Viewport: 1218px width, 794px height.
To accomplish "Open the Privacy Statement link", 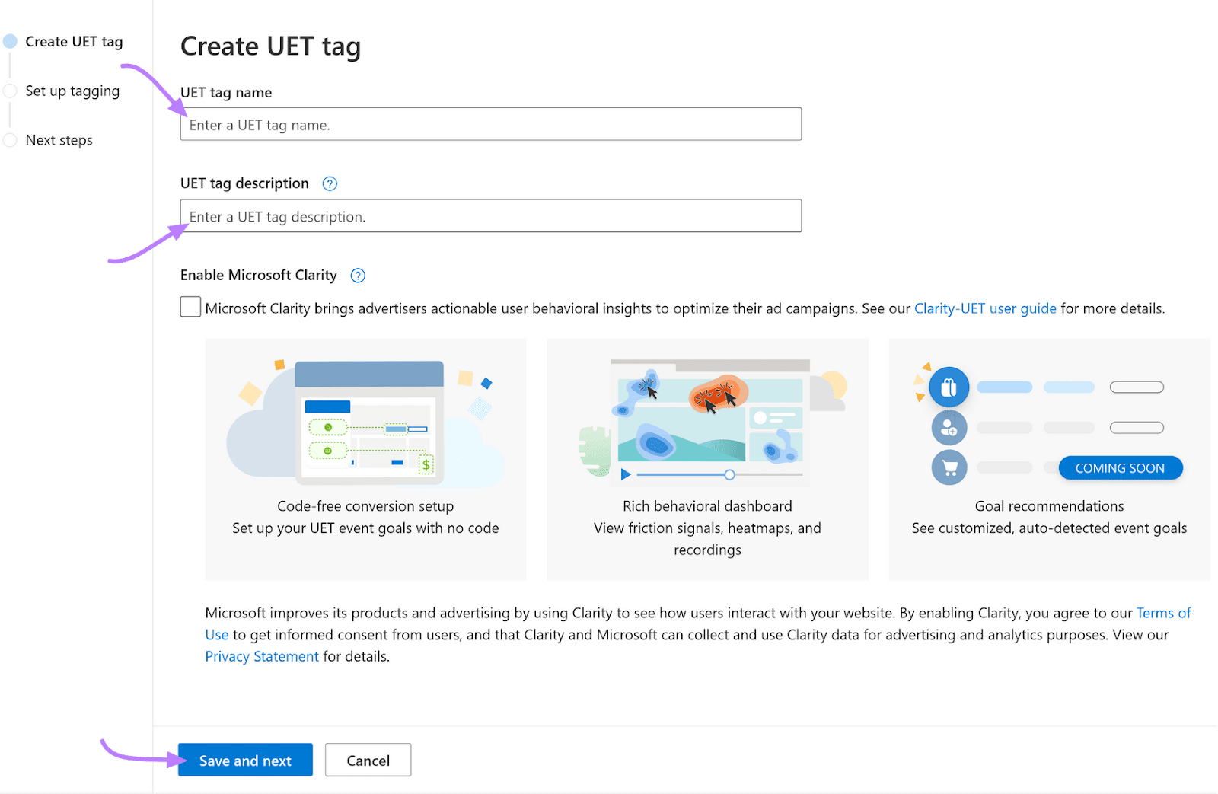I will [262, 656].
